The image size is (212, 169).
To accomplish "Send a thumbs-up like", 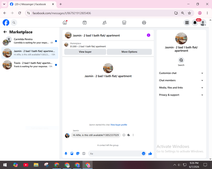I will click(x=150, y=153).
